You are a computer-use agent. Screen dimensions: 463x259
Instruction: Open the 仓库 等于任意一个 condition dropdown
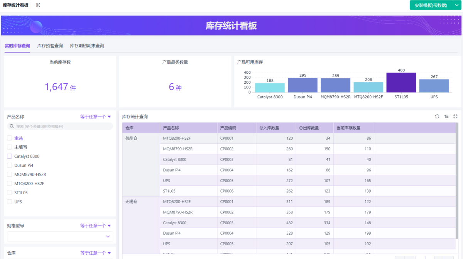point(96,253)
